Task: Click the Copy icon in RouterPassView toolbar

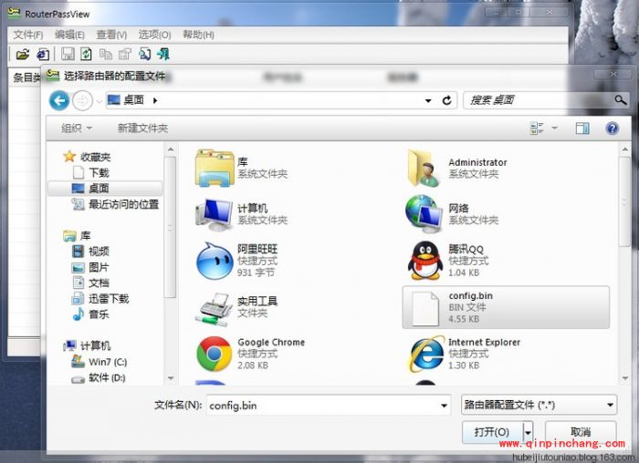Action: 106,54
